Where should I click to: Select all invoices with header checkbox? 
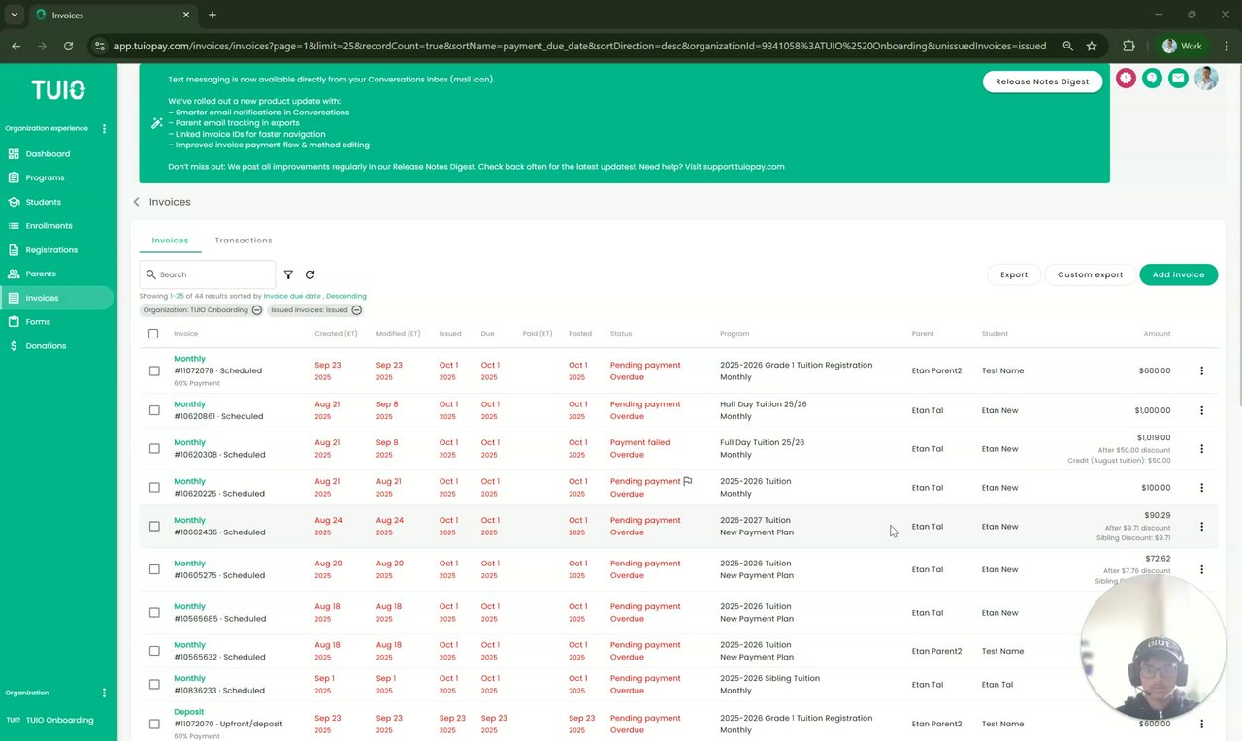[x=153, y=334]
